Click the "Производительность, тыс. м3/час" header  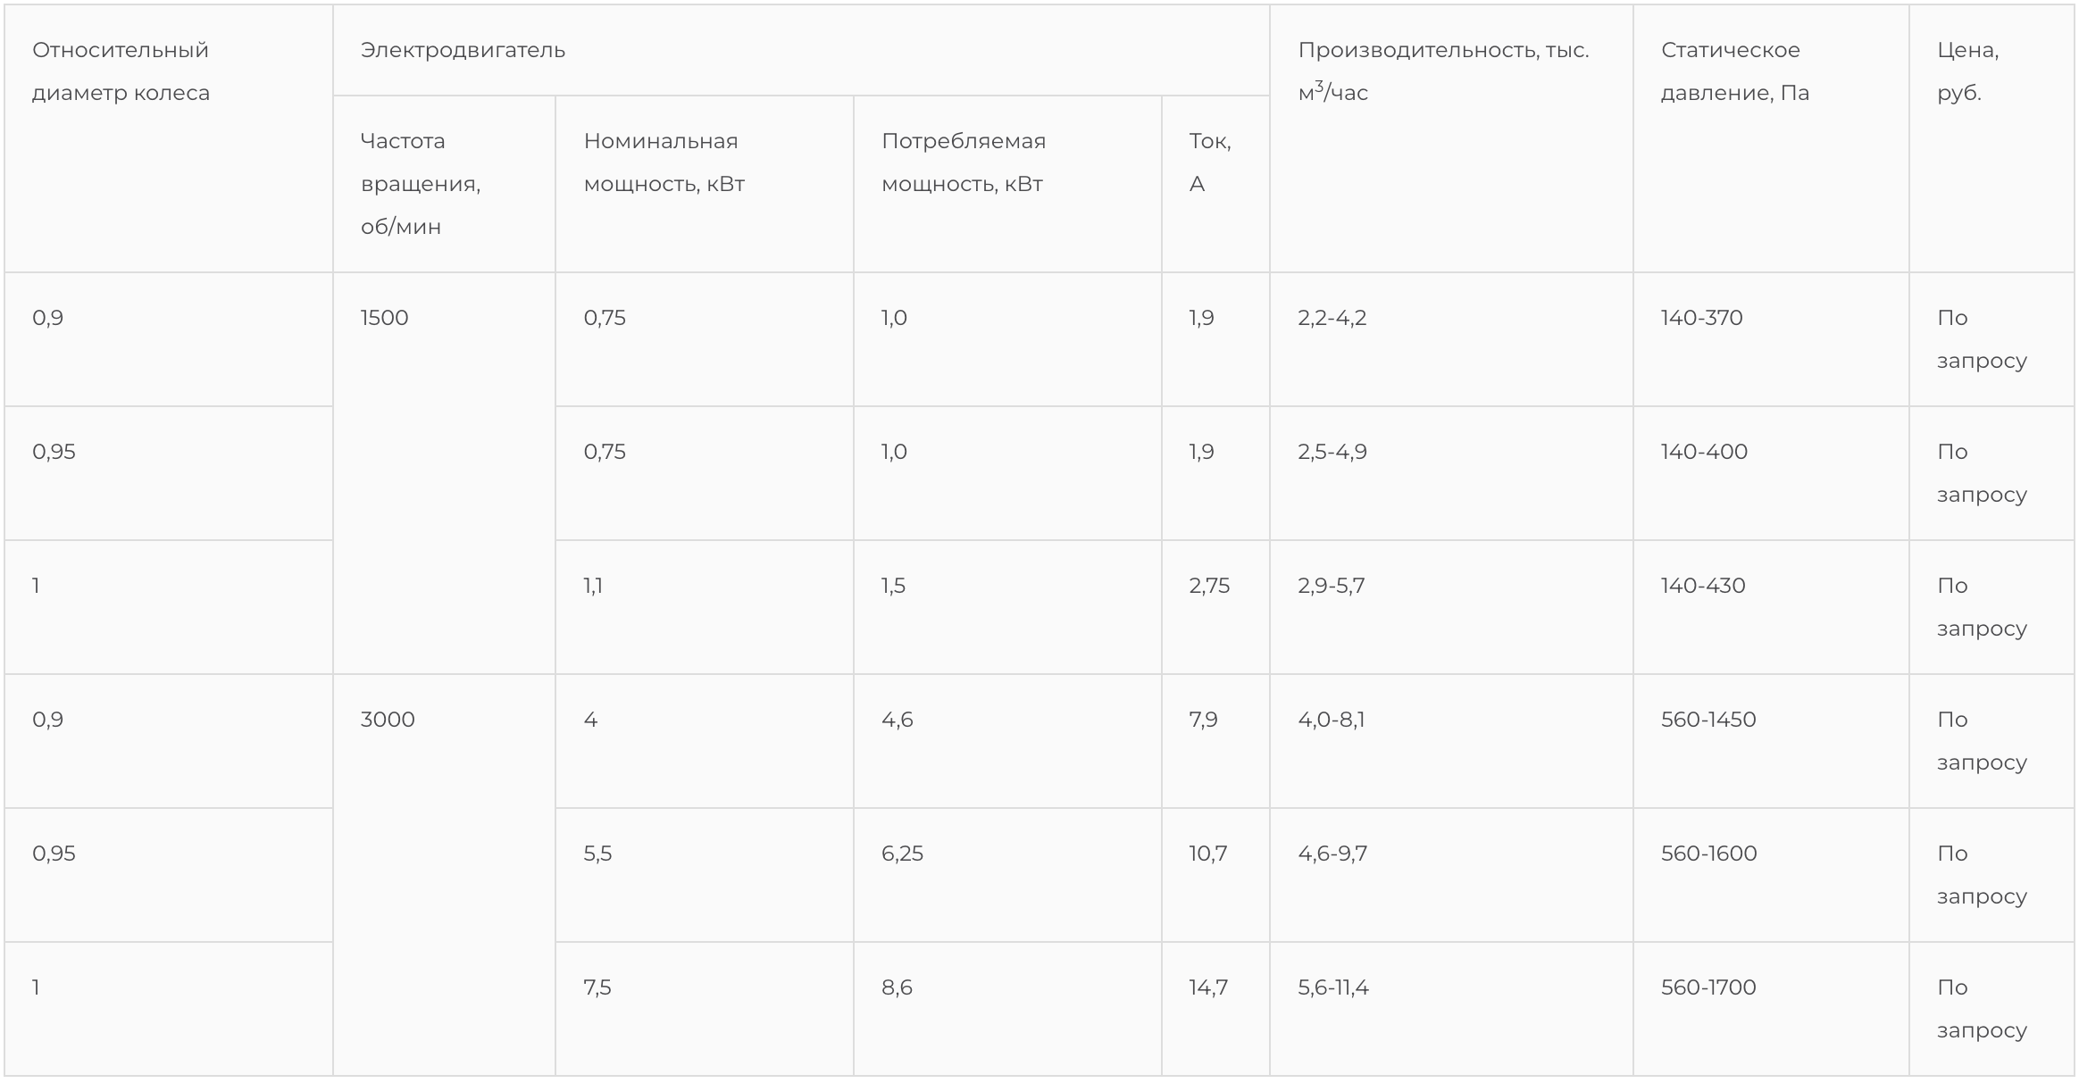pos(1443,71)
